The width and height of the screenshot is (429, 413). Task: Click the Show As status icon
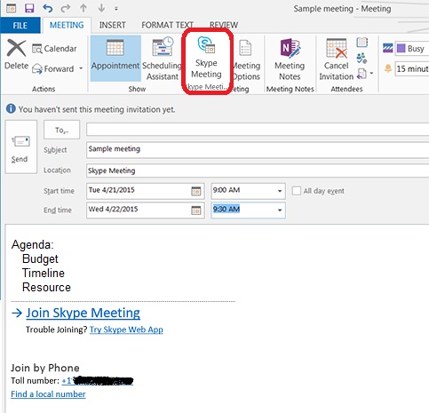pyautogui.click(x=388, y=48)
